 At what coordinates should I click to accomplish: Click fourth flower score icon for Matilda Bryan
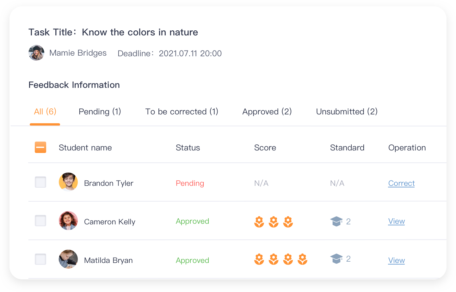click(x=303, y=259)
